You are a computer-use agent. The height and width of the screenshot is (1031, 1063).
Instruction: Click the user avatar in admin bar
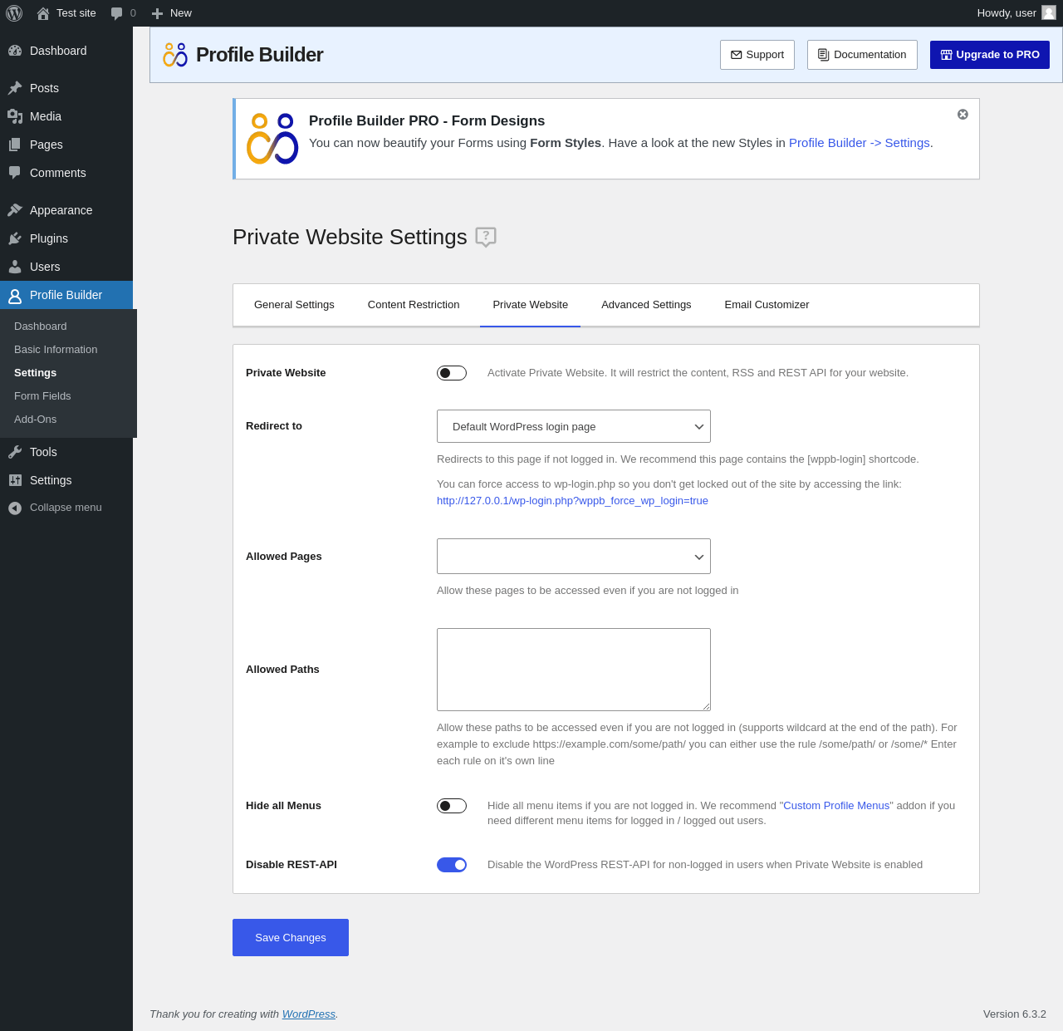tap(1049, 12)
